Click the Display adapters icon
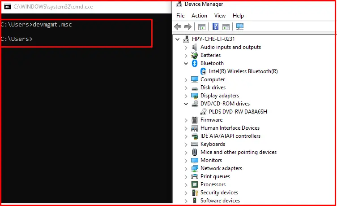 [195, 96]
